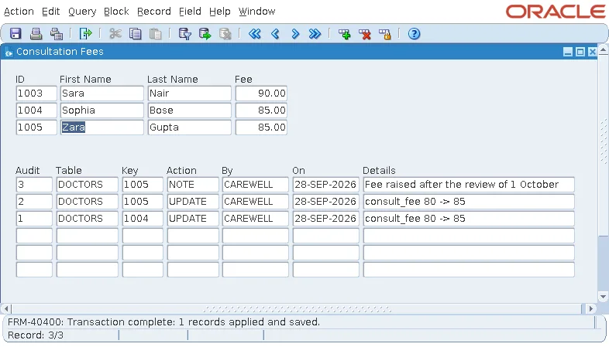Click the On date in audit row 1
The height and width of the screenshot is (347, 609).
click(326, 219)
